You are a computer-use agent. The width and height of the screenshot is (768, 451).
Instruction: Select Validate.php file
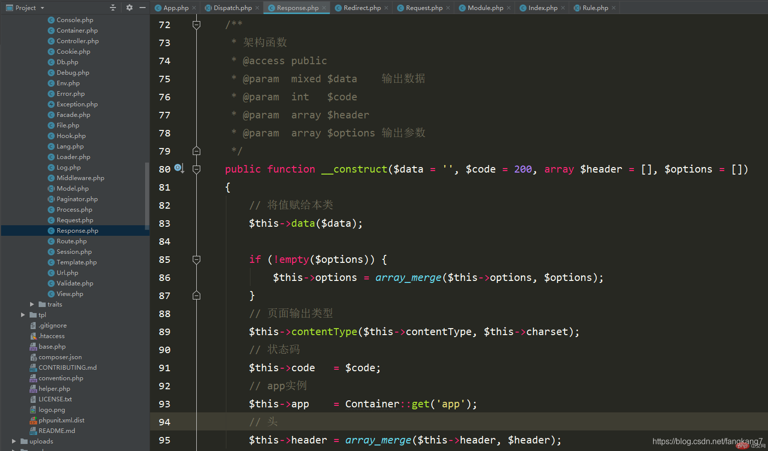click(x=75, y=283)
